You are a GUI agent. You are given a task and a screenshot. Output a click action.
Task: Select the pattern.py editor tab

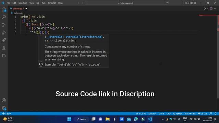tap(18, 9)
